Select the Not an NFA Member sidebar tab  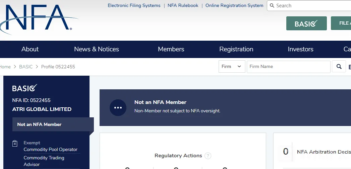(53, 124)
